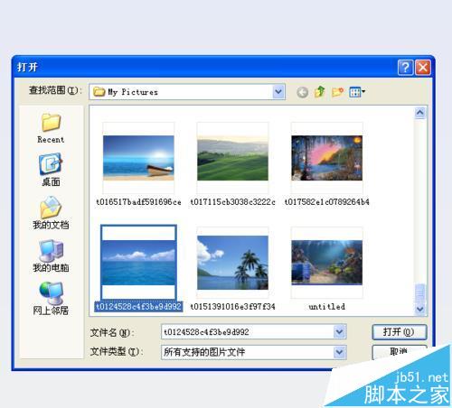Open 网上邻居 network places
Viewport: 452px width, 408px height.
pyautogui.click(x=51, y=299)
